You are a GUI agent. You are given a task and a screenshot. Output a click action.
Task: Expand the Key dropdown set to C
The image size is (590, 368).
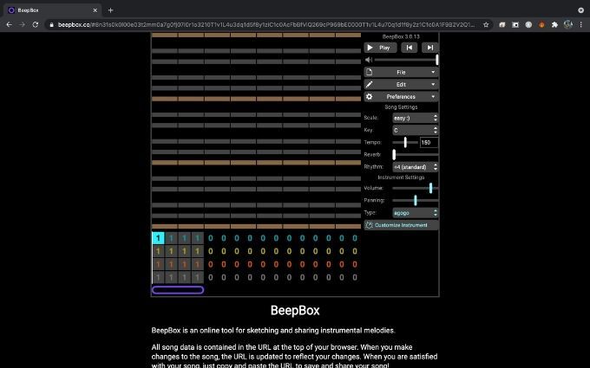(x=416, y=130)
